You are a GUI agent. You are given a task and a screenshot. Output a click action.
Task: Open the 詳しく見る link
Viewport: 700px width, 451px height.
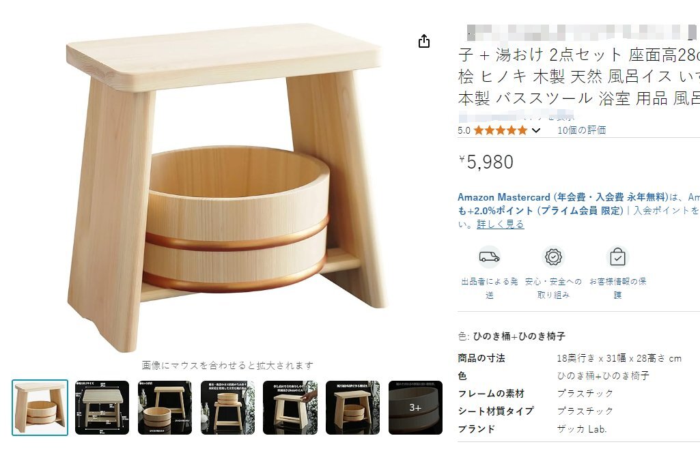click(x=500, y=224)
